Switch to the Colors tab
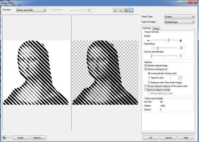The height and width of the screenshot is (142, 199). (x=156, y=29)
